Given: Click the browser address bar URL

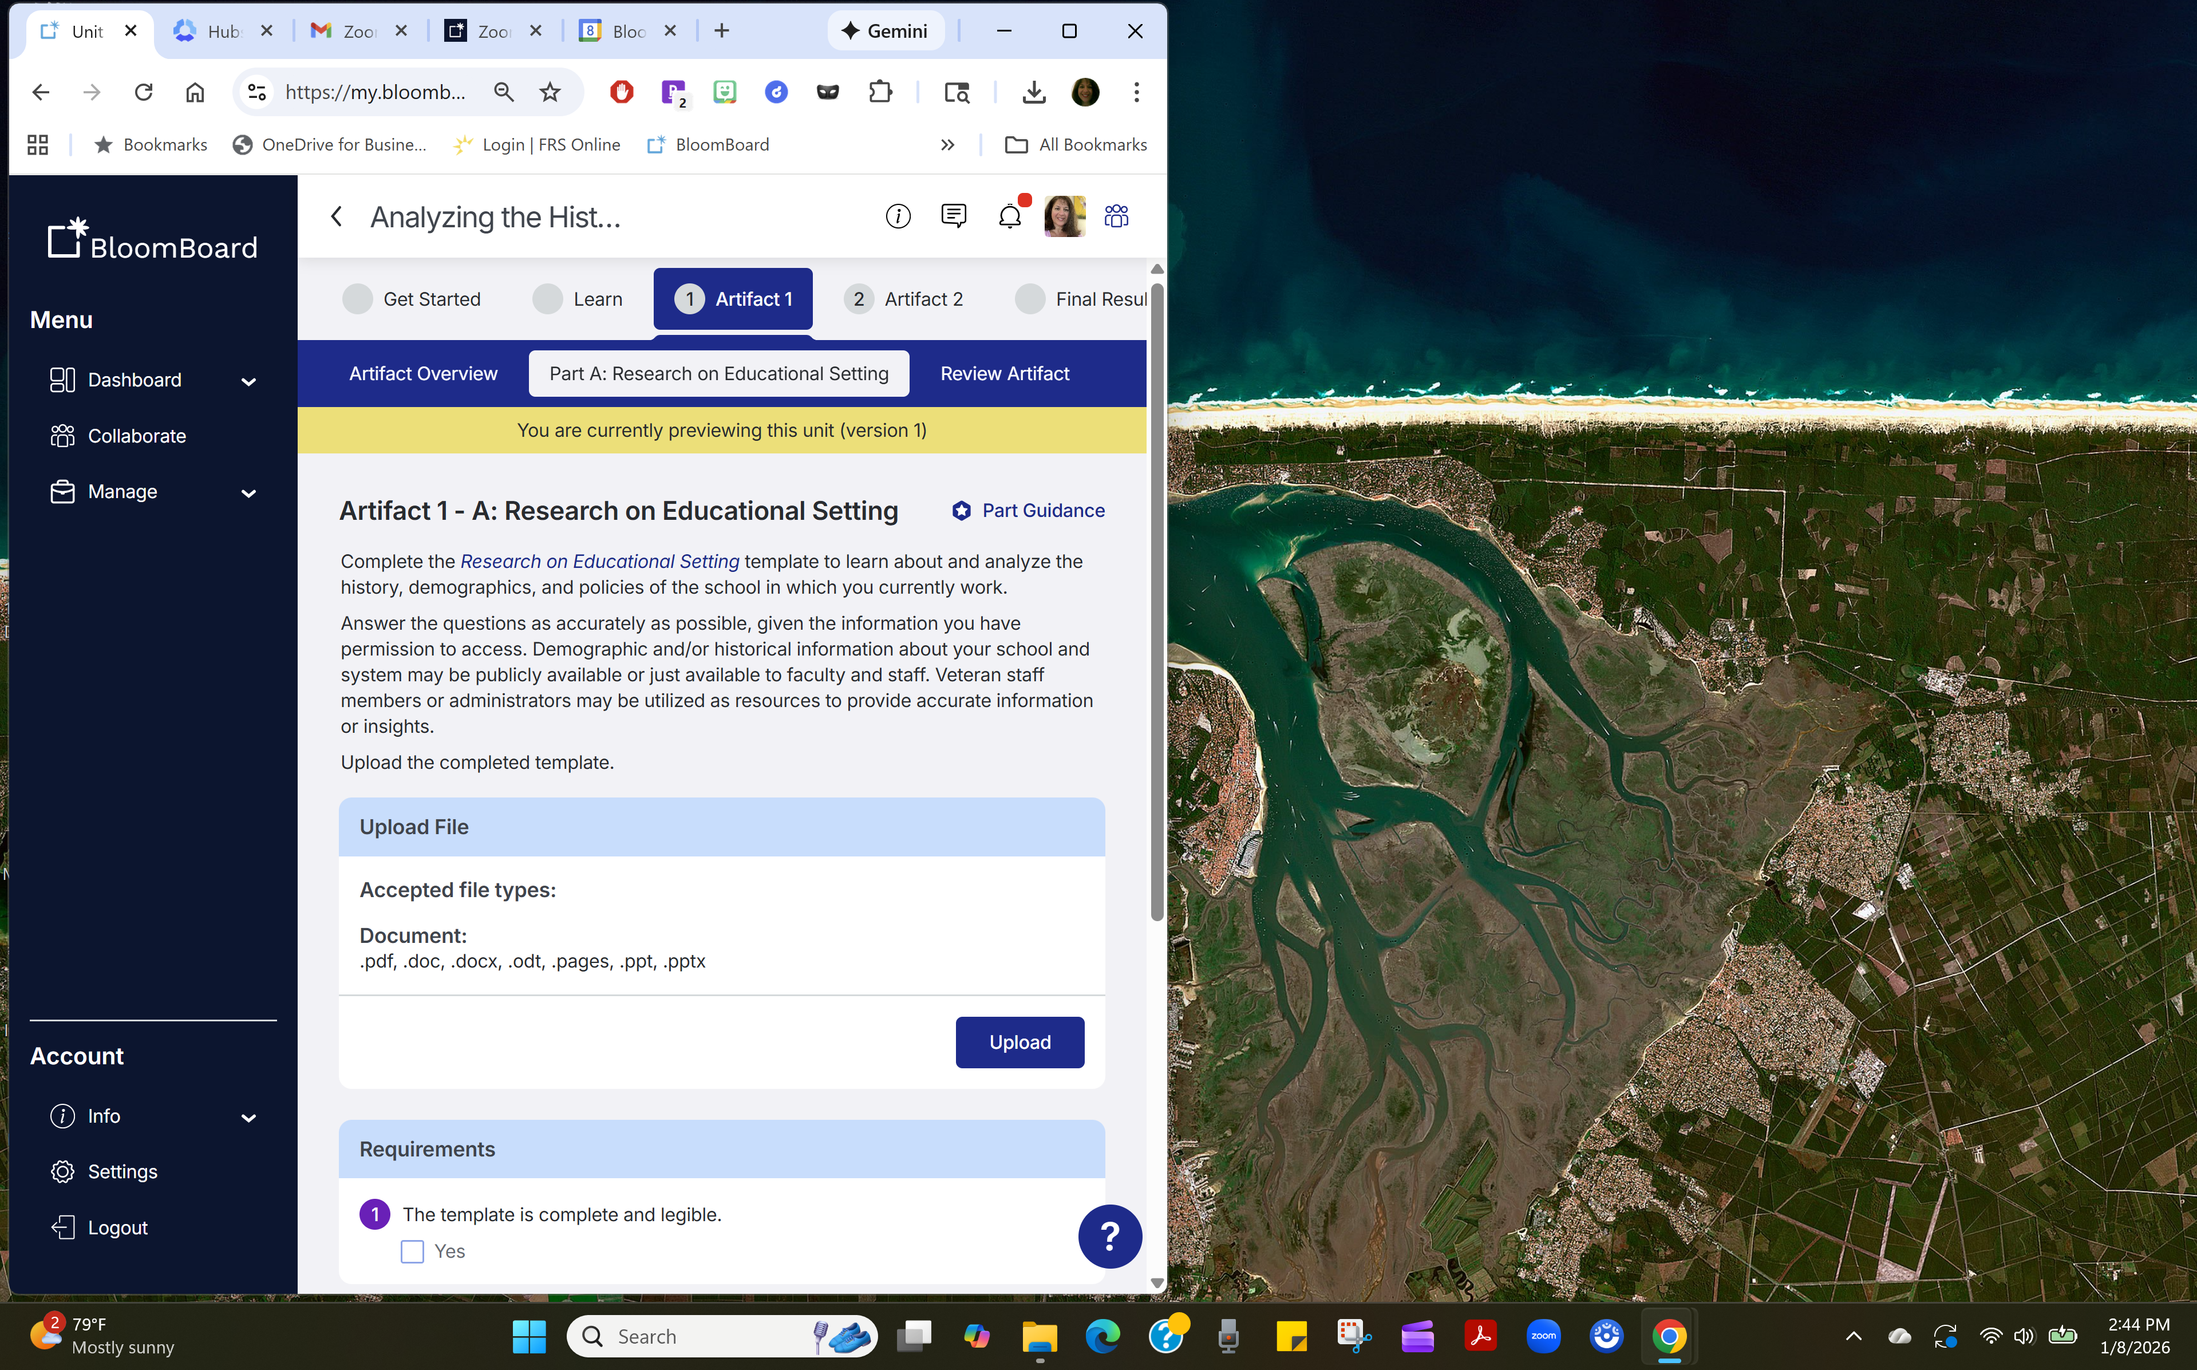Looking at the screenshot, I should [x=375, y=92].
